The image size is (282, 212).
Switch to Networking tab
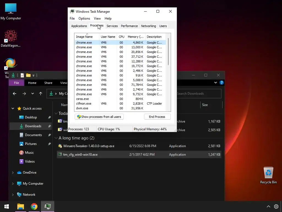click(x=148, y=26)
